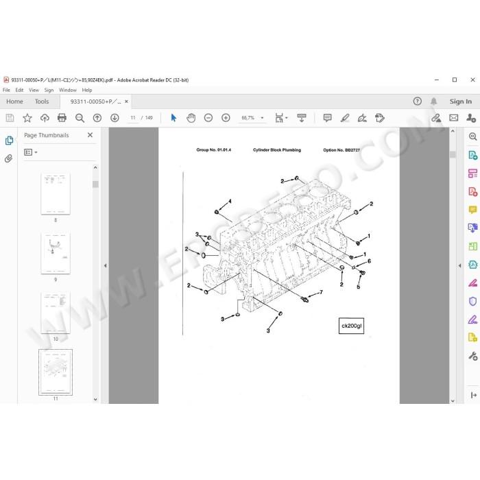Share a link to the file
Screen dimensions: 480x480
436,118
